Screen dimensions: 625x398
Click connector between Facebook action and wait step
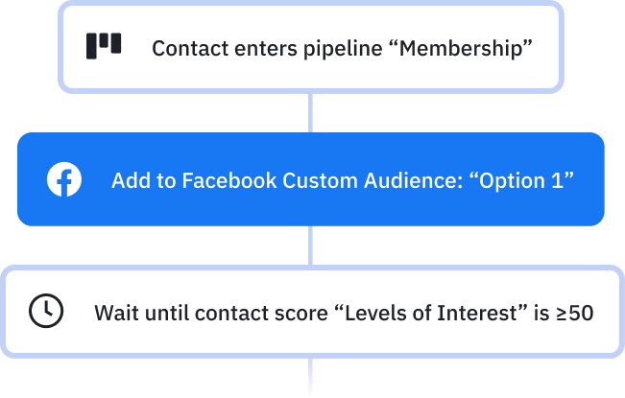(x=310, y=246)
